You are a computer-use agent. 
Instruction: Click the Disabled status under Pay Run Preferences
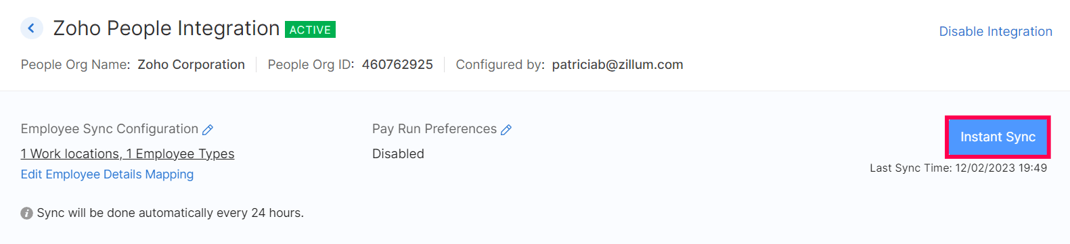398,154
